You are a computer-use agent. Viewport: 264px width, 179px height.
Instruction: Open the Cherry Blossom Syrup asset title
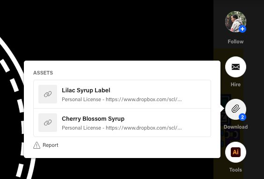point(93,119)
